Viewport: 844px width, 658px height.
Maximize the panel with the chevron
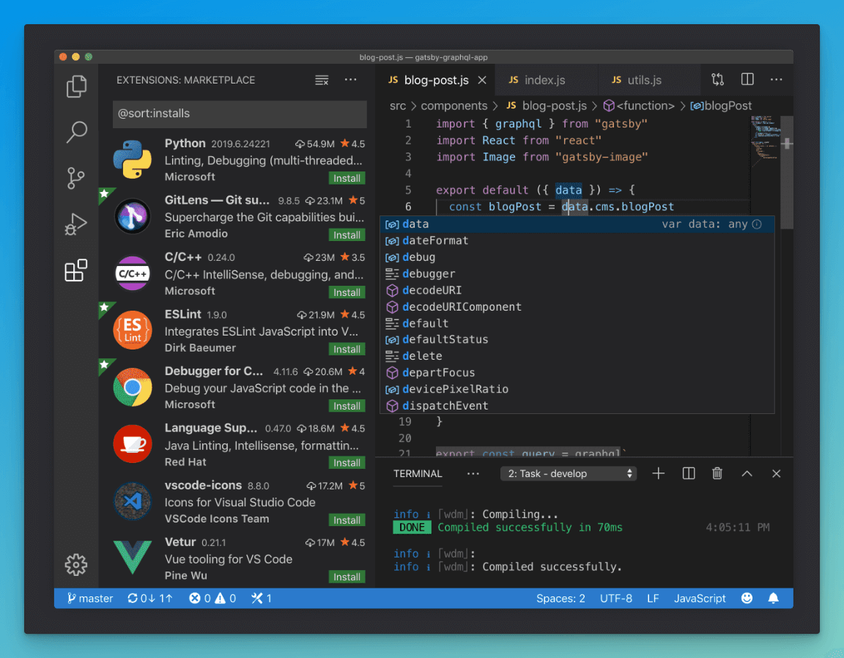coord(747,473)
